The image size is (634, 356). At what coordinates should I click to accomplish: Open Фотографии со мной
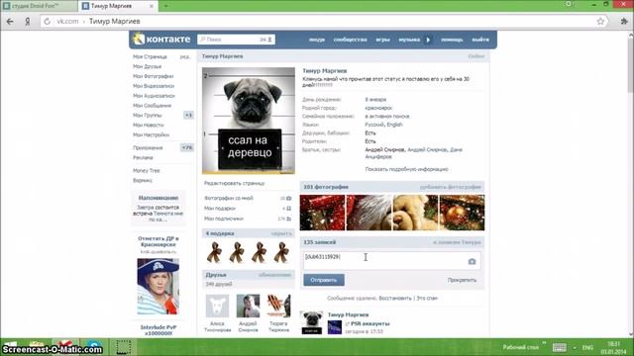pos(229,198)
